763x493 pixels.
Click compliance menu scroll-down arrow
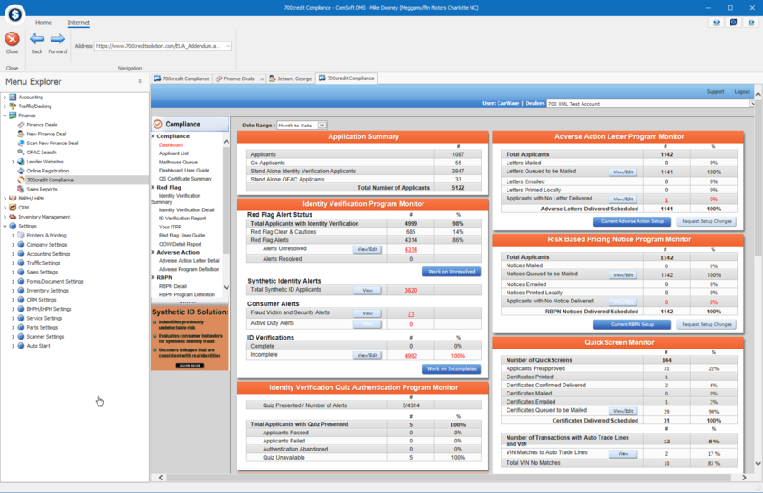(x=227, y=287)
